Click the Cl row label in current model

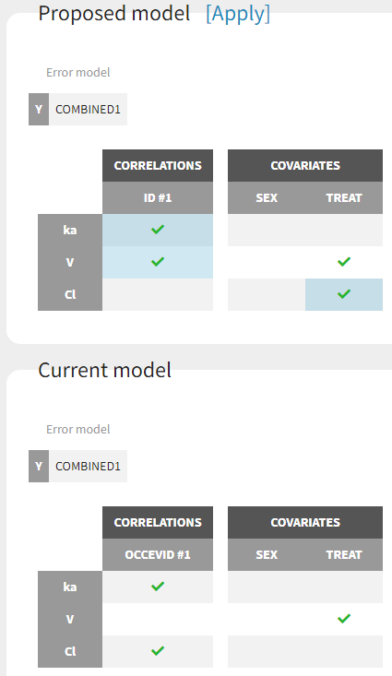click(70, 651)
